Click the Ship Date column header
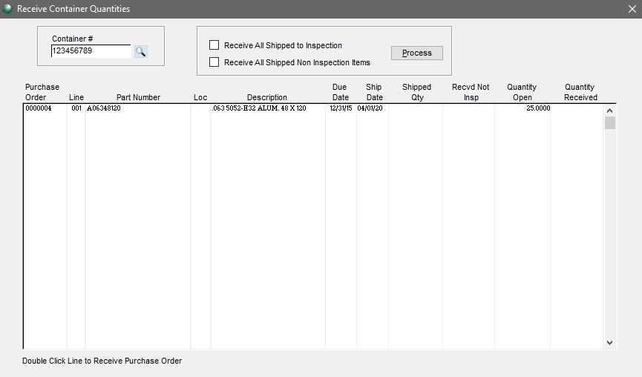642x377 pixels. pos(374,92)
